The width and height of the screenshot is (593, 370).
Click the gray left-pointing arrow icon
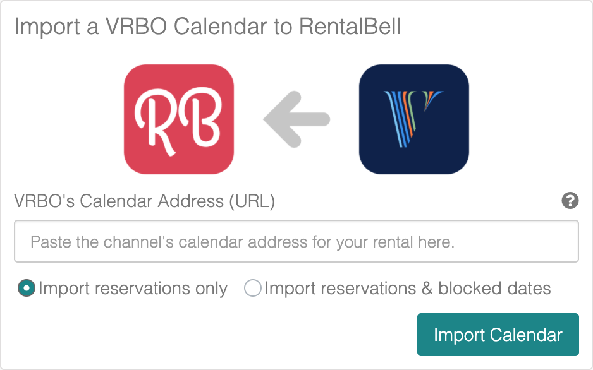point(296,119)
